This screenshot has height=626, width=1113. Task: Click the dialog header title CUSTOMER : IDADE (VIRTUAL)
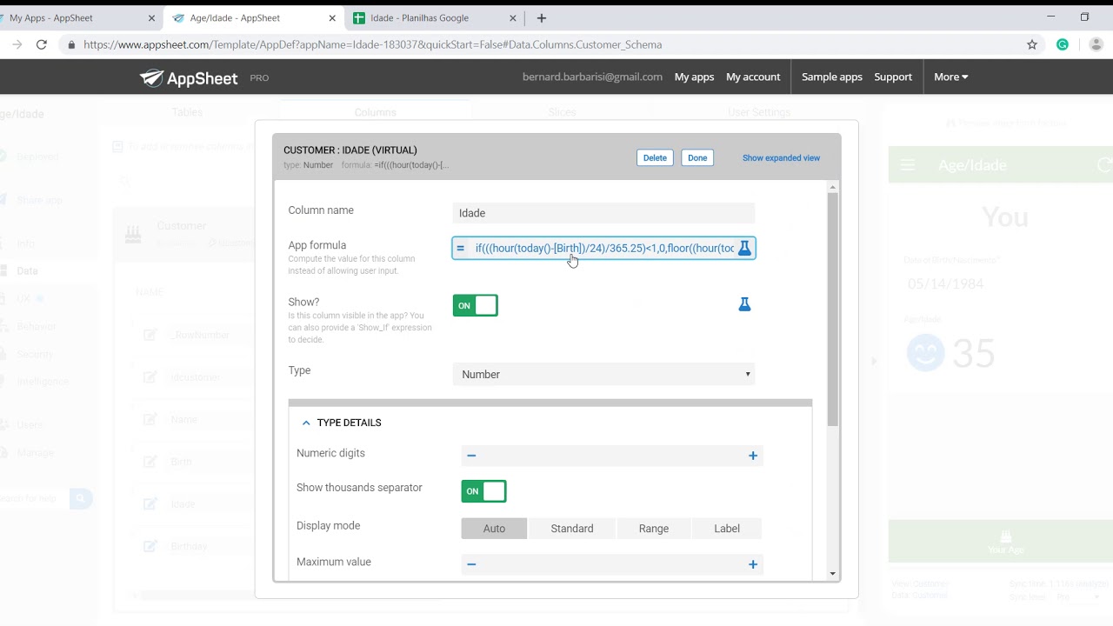pyautogui.click(x=350, y=150)
